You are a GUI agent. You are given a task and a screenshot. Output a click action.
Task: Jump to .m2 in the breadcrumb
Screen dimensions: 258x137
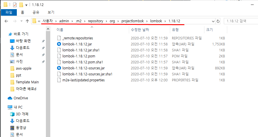point(78,21)
